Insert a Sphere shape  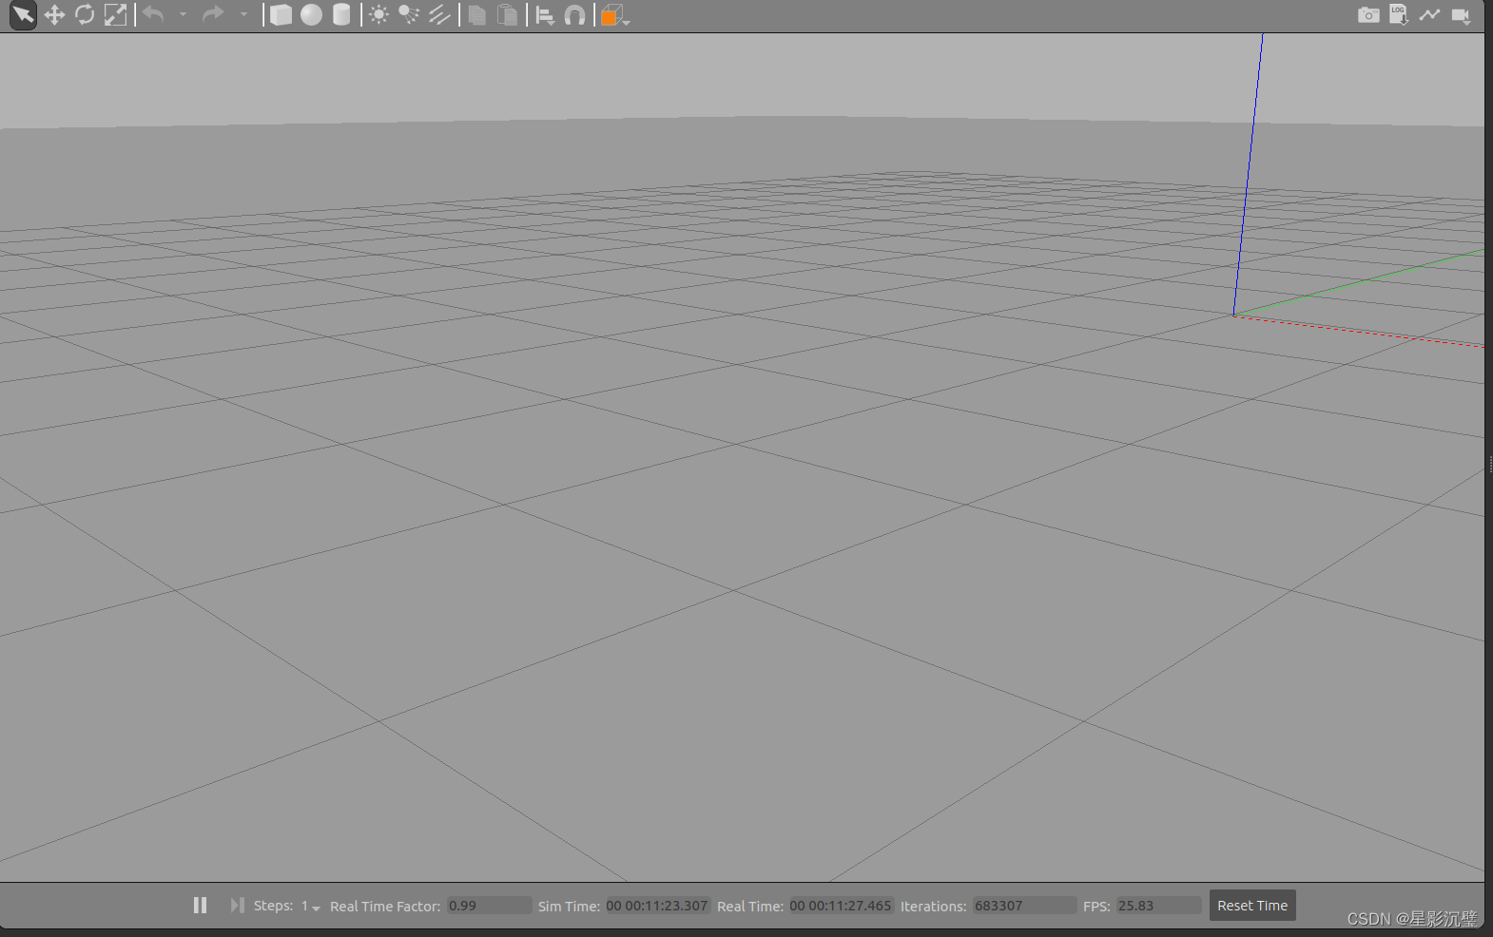coord(311,15)
